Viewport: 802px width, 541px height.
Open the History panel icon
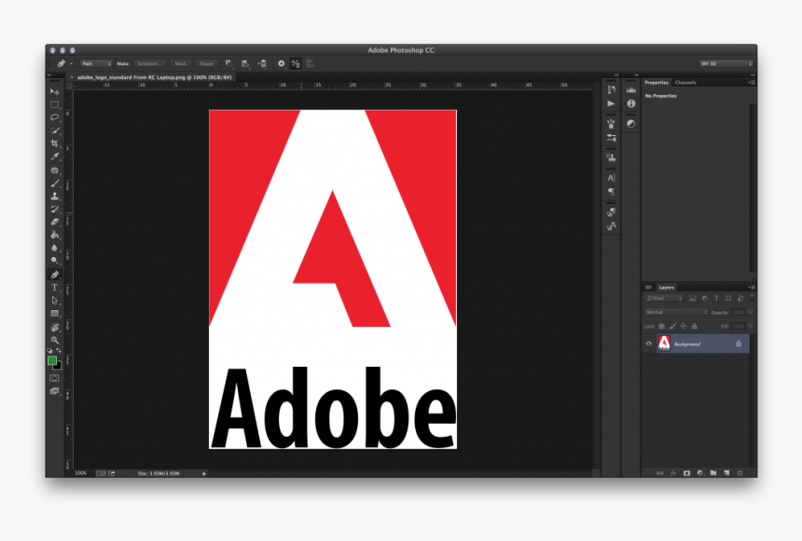tap(611, 90)
